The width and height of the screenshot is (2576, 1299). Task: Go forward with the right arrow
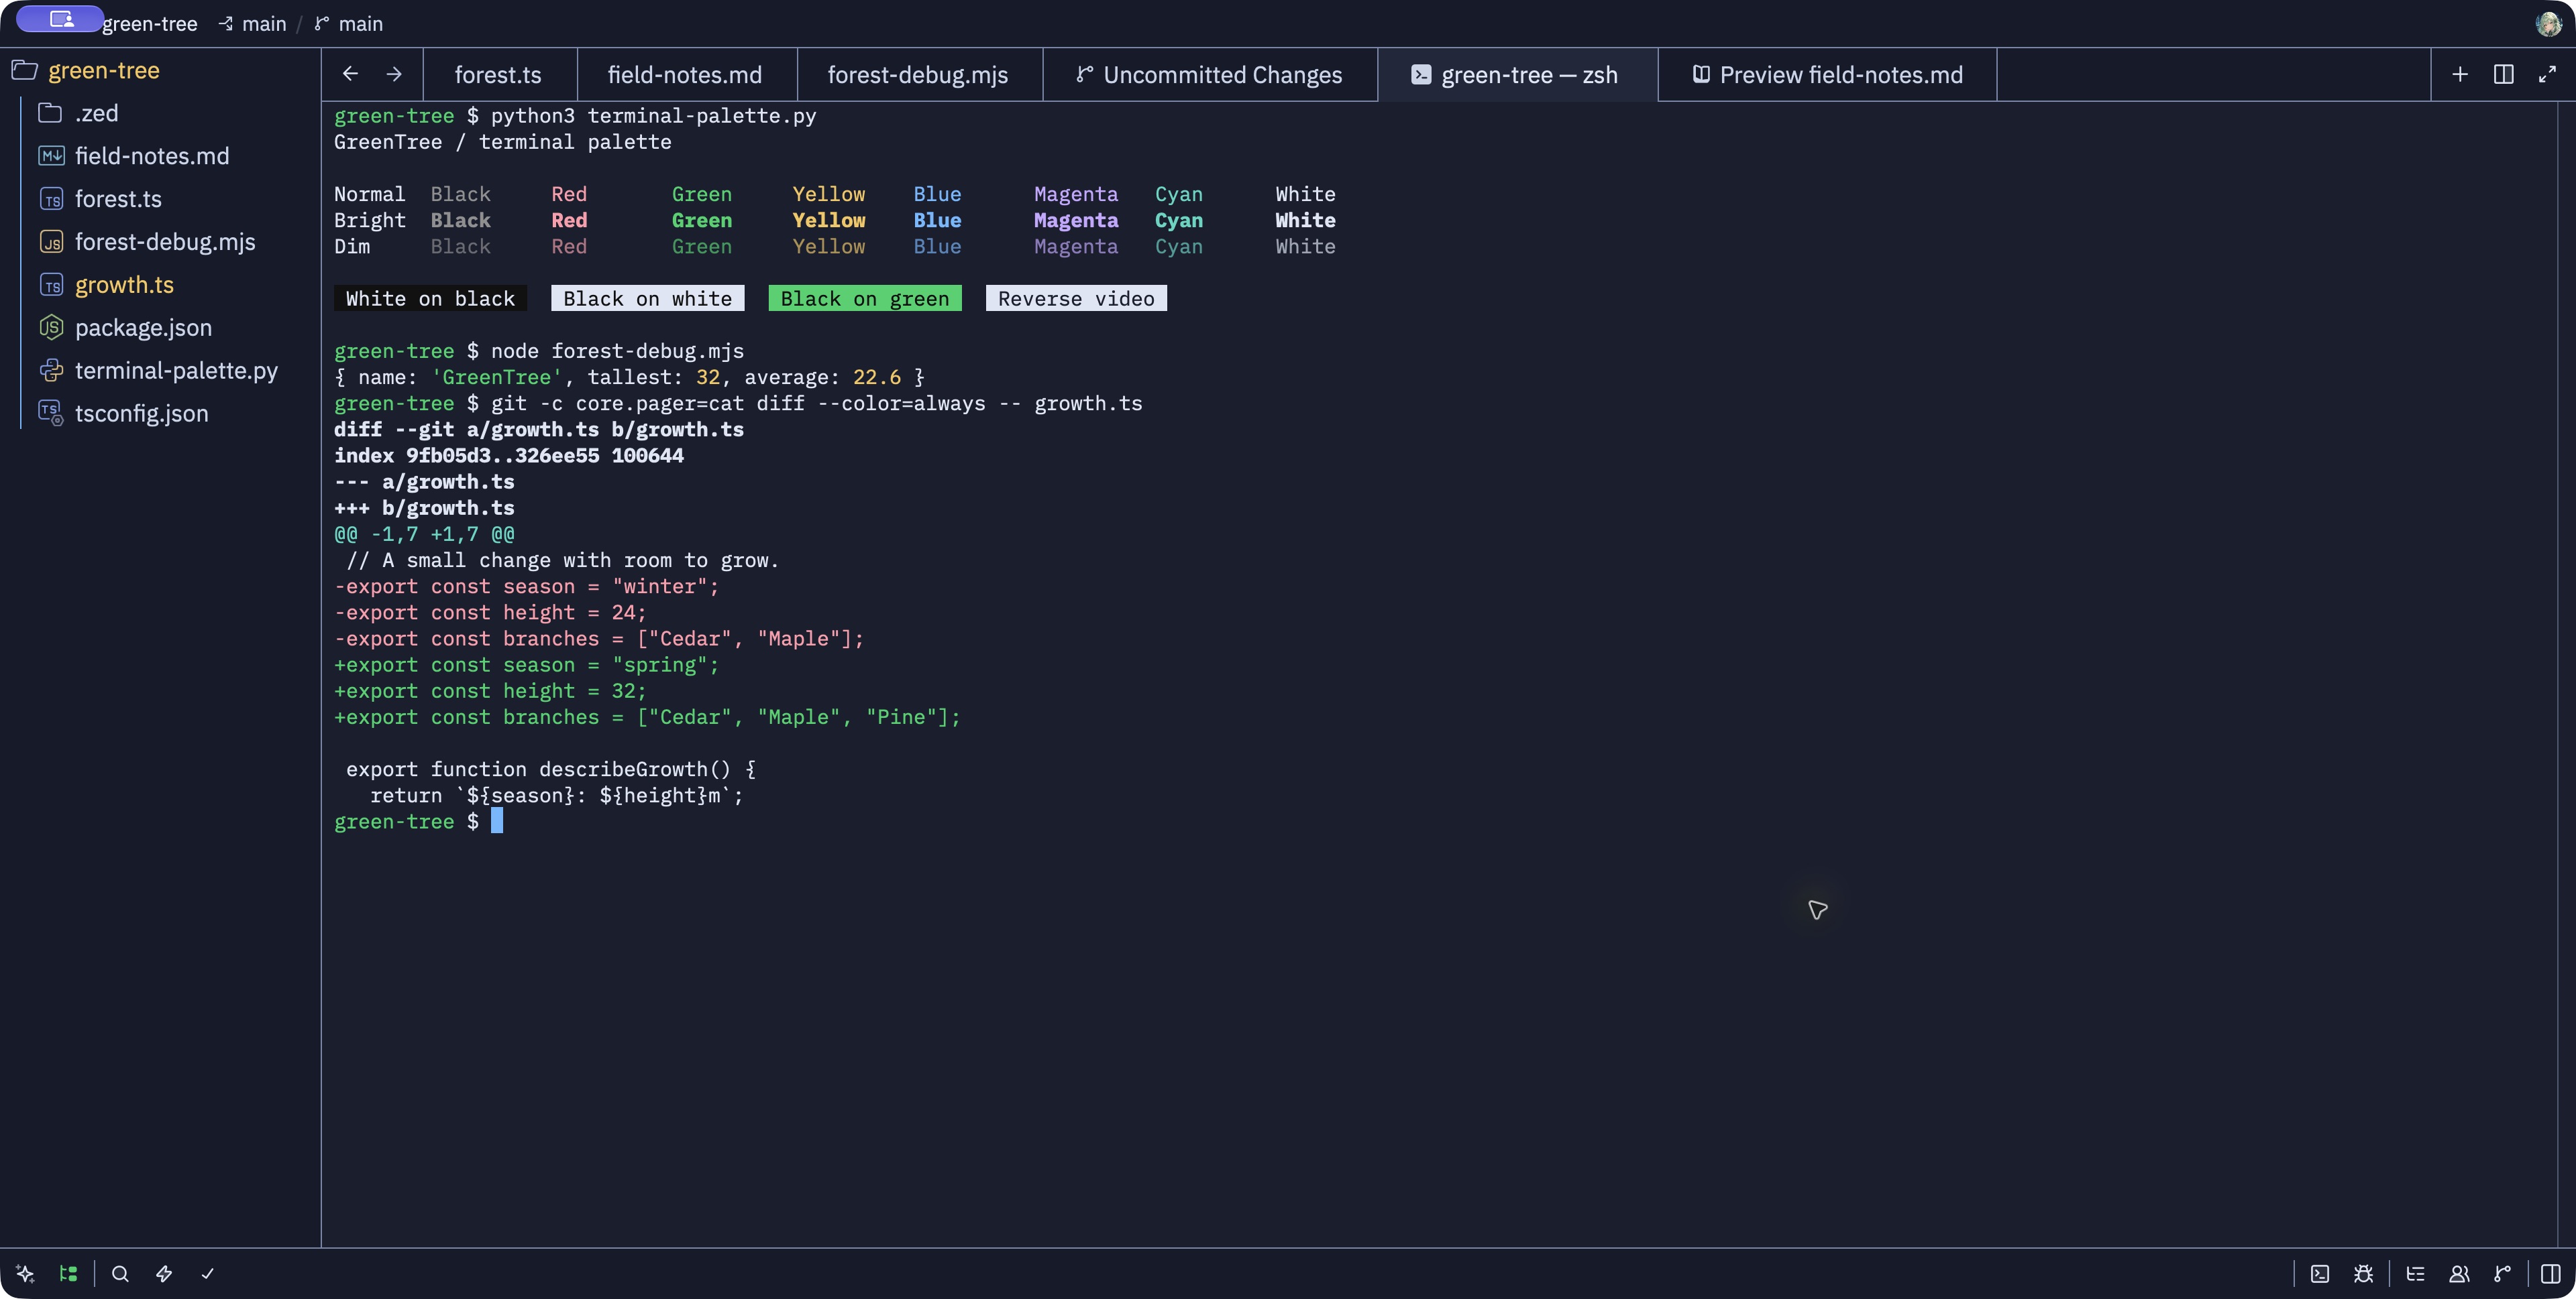click(x=394, y=74)
